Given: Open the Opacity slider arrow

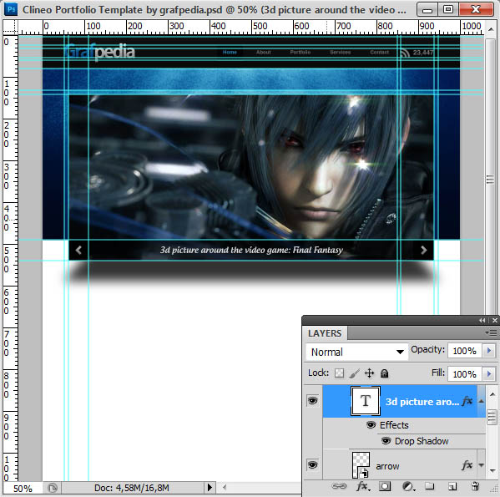Looking at the screenshot, I should (x=489, y=351).
